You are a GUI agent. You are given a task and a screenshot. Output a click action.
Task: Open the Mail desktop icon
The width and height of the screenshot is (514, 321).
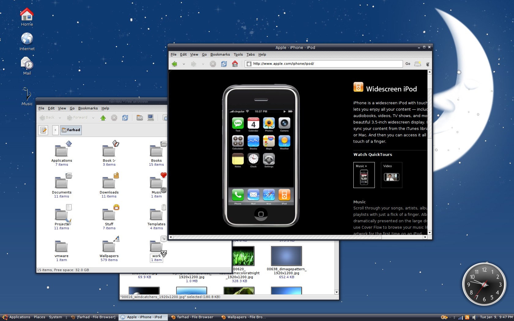tap(27, 66)
